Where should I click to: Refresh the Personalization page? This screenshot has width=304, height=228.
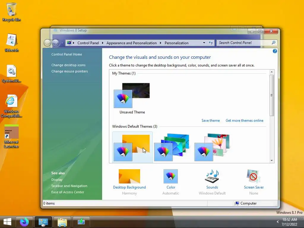[211, 43]
